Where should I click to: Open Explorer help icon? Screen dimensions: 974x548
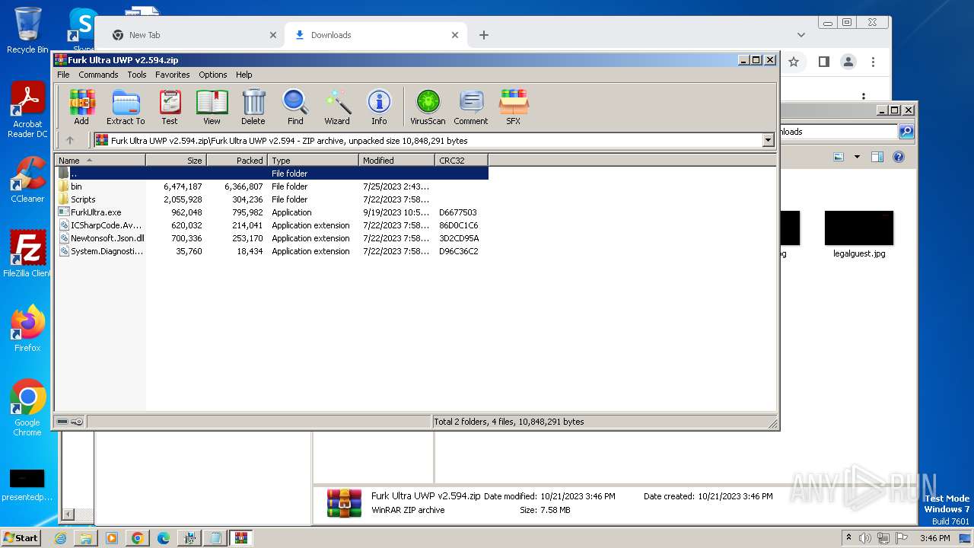(899, 157)
